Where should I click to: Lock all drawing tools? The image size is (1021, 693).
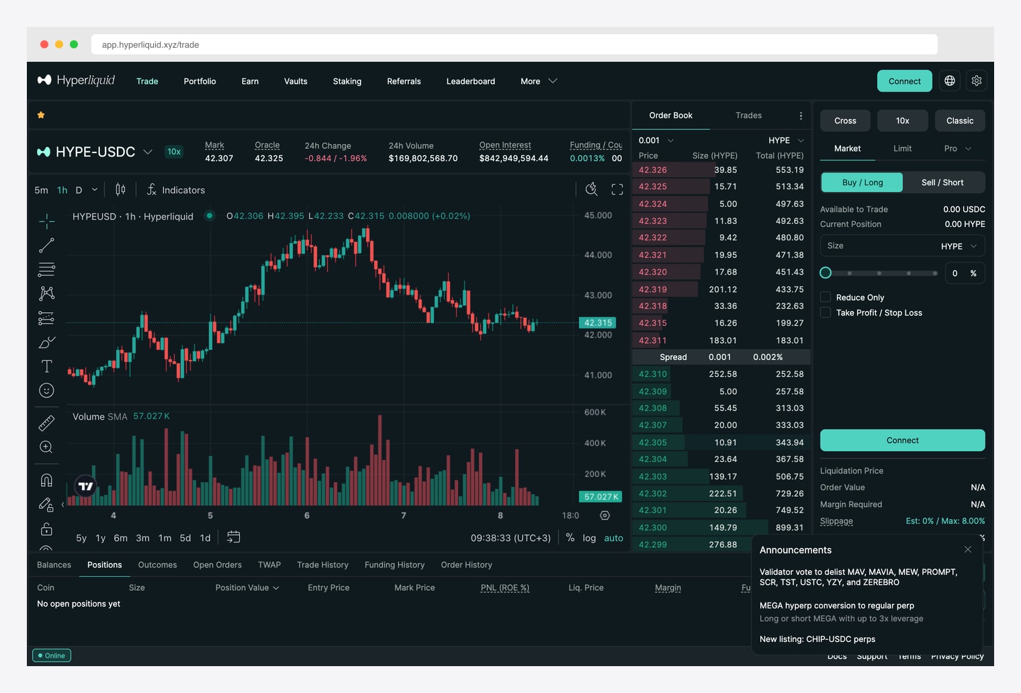[46, 528]
